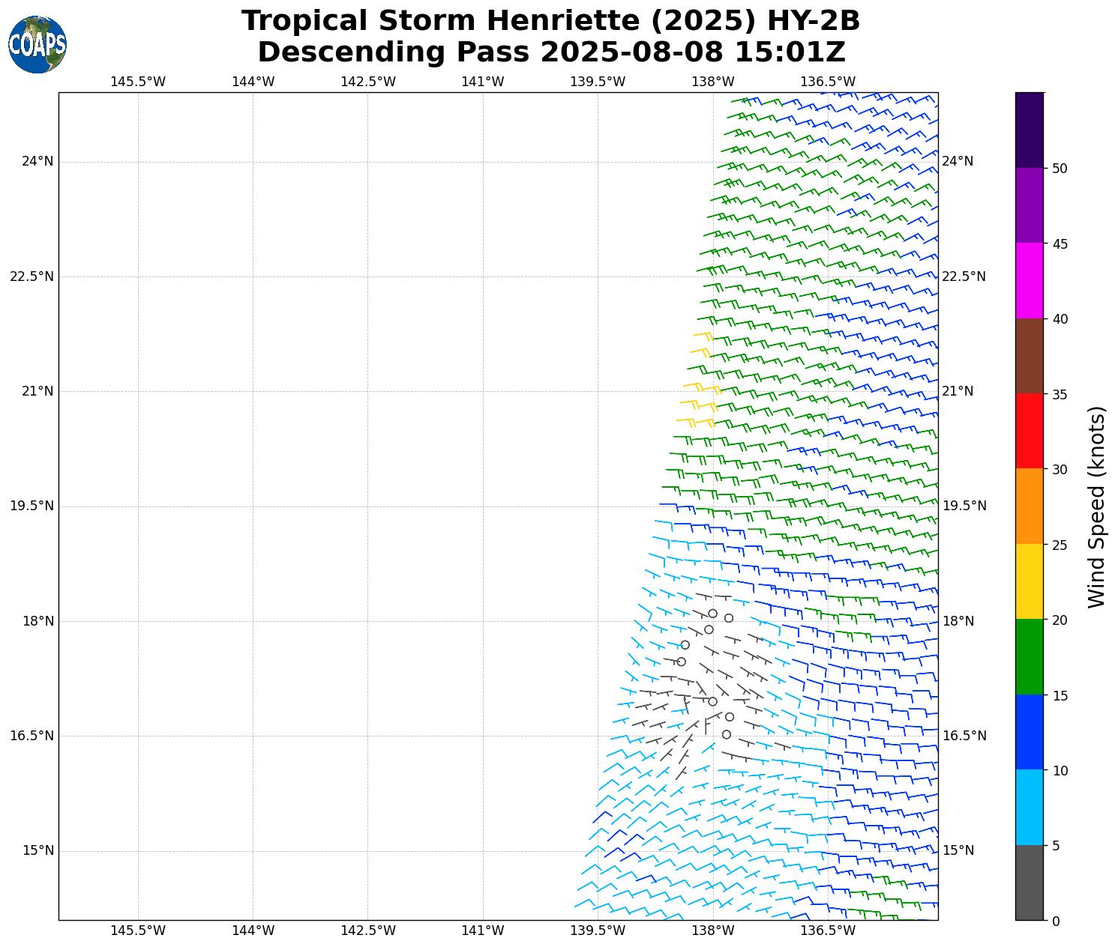The width and height of the screenshot is (1118, 947).
Task: Pick the green 15–20 knot colorbar segment
Action: tap(1029, 657)
